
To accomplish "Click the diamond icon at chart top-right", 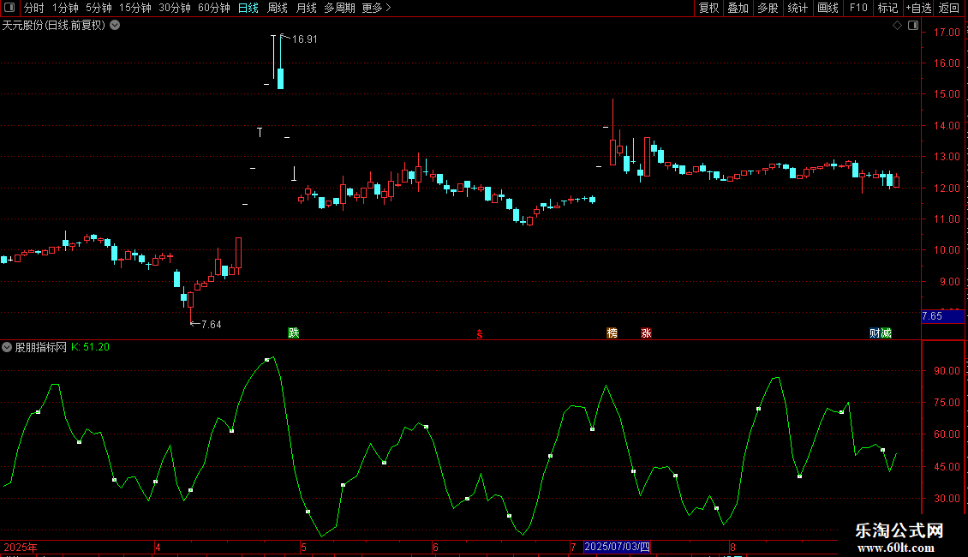I will coord(898,26).
